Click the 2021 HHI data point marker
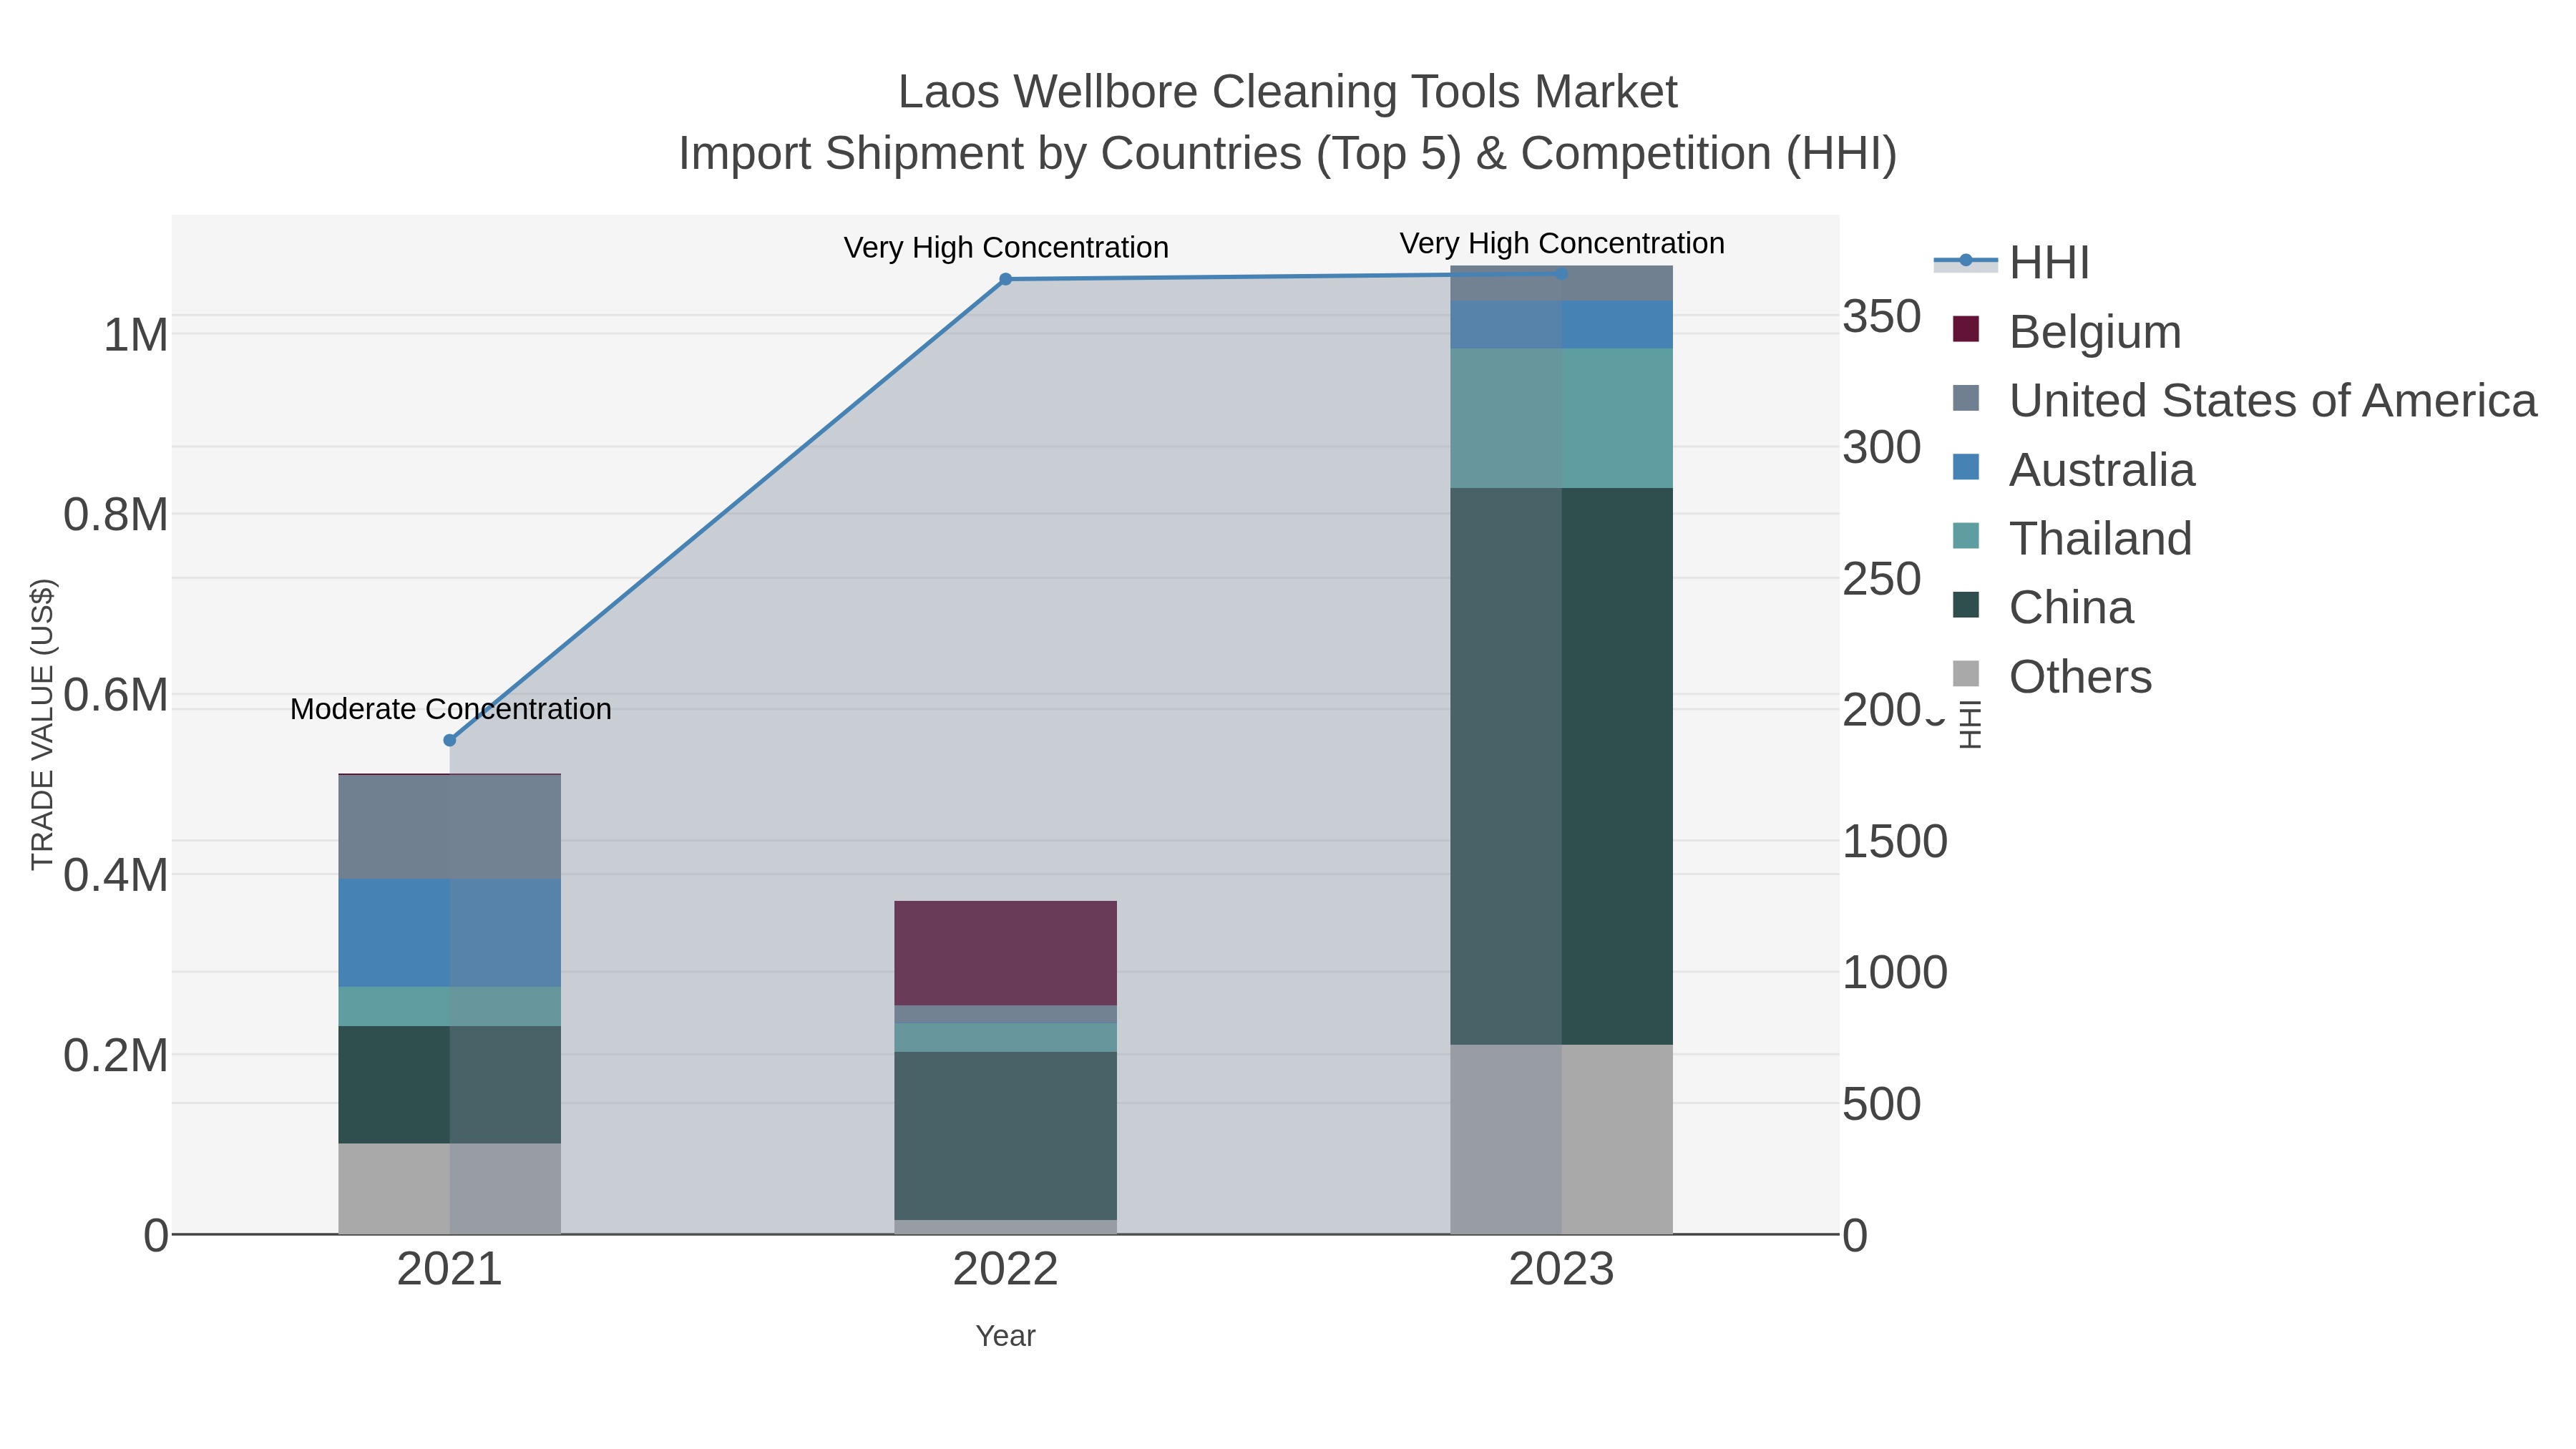Image resolution: width=2576 pixels, height=1449 pixels. click(450, 740)
